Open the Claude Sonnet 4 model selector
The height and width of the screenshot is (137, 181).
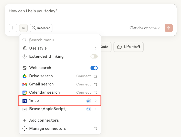(x=145, y=28)
